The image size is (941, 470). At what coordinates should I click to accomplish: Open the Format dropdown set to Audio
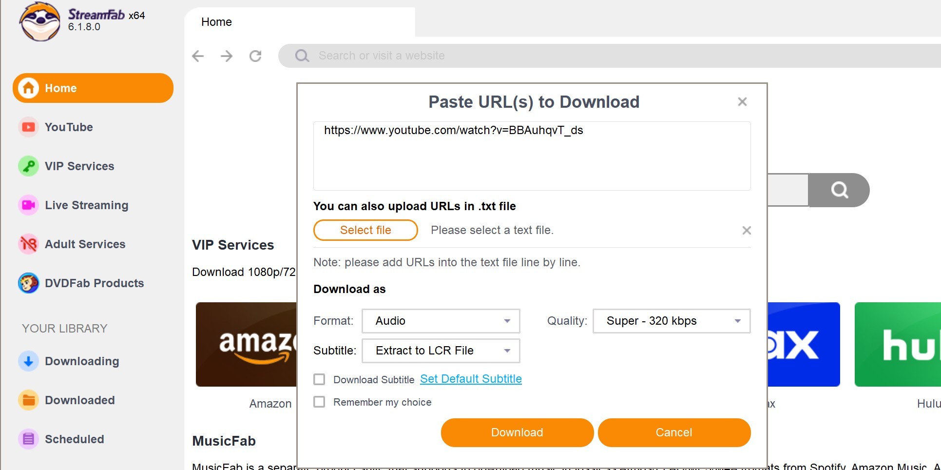[441, 321]
